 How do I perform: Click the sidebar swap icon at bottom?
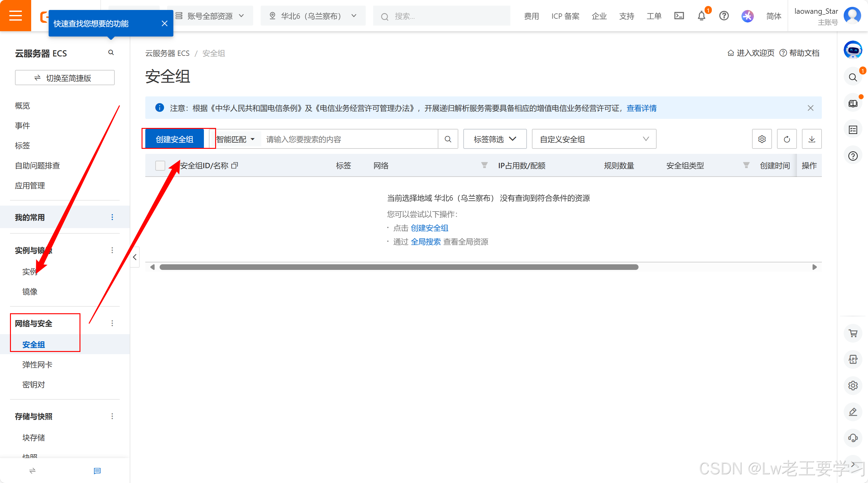click(32, 471)
